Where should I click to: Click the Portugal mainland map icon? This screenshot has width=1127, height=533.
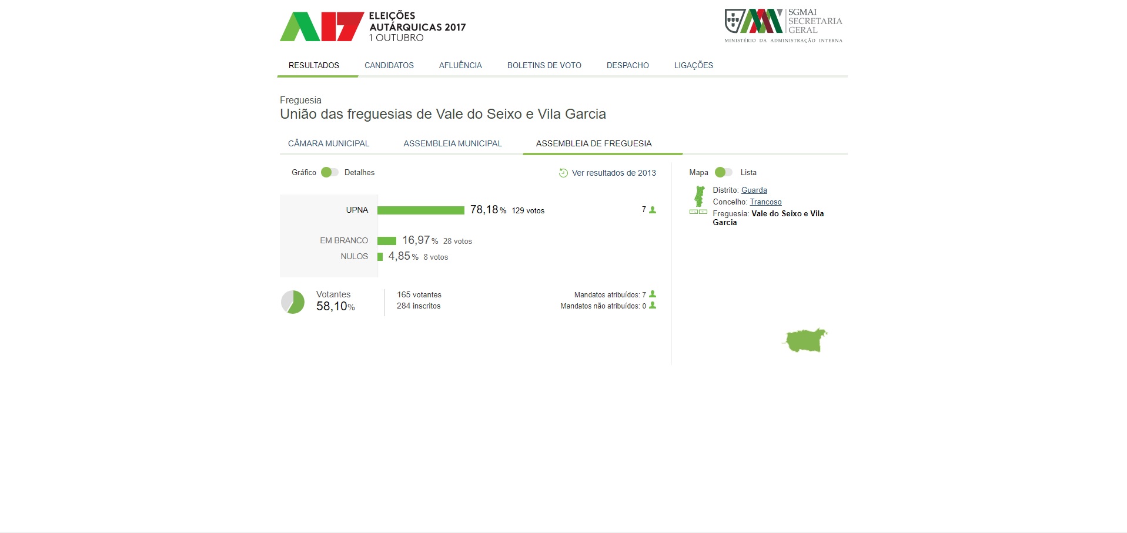tap(699, 196)
